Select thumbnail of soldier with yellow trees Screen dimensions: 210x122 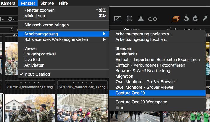pyautogui.click(x=11, y=59)
